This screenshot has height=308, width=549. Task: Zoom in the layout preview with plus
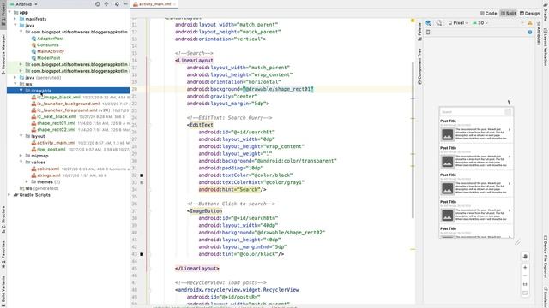tap(525, 268)
